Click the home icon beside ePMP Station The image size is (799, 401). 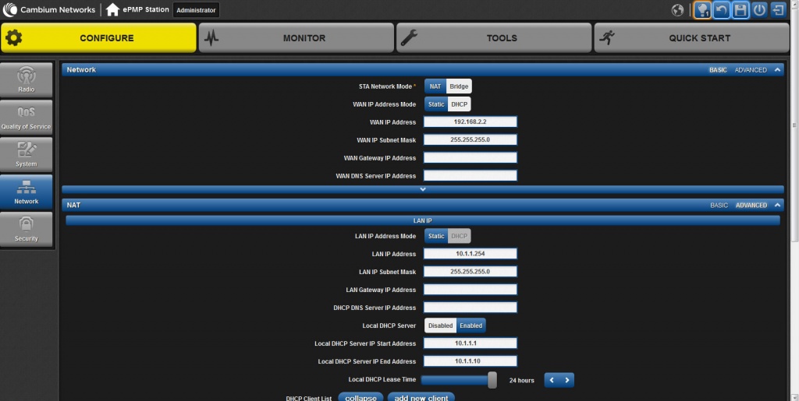coord(113,10)
